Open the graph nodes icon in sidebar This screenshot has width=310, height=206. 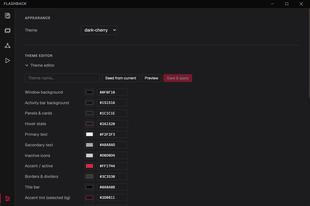click(8, 45)
